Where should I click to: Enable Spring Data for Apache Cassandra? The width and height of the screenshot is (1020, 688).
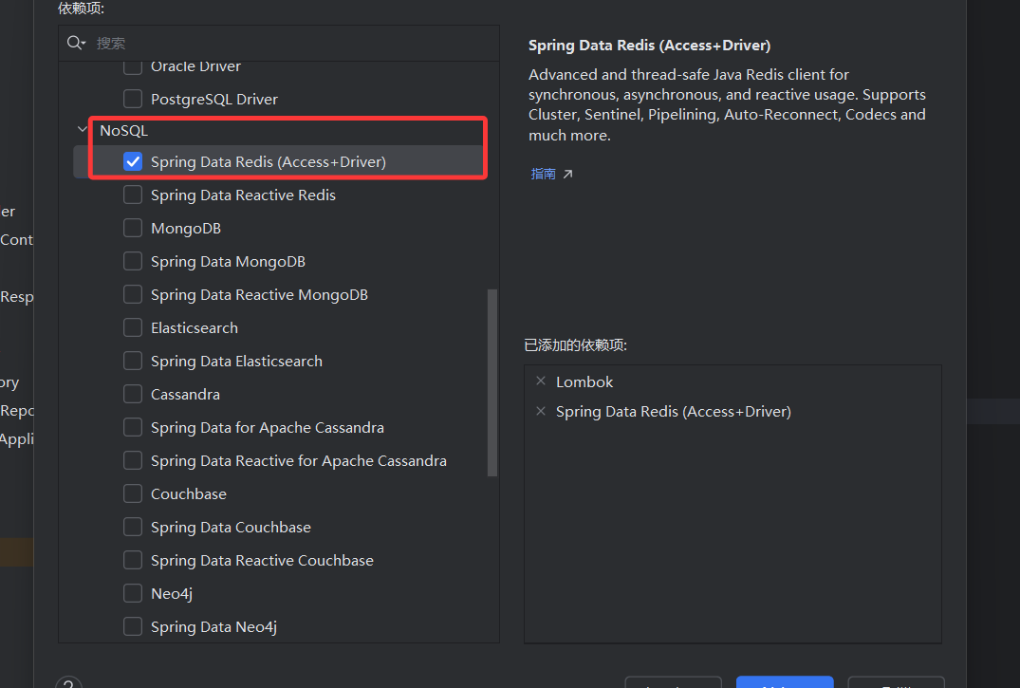point(133,427)
